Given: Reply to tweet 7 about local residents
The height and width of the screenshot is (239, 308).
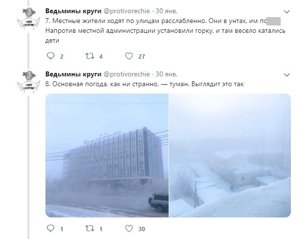Looking at the screenshot, I should [x=50, y=56].
